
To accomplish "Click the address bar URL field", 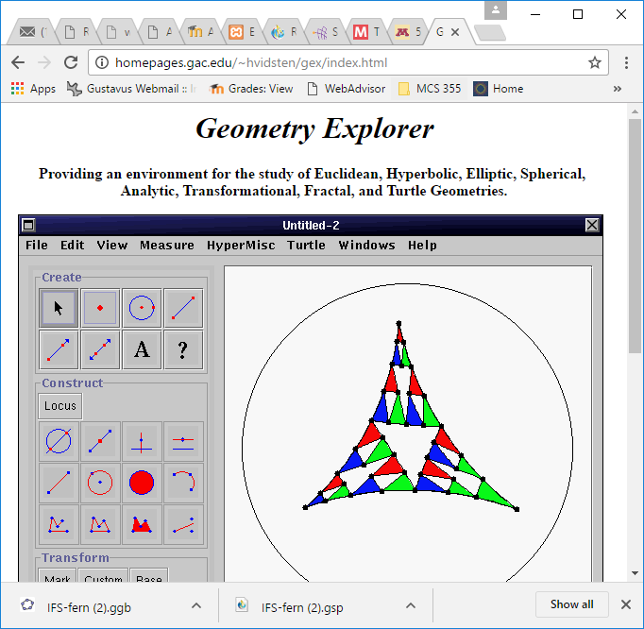I will point(348,63).
